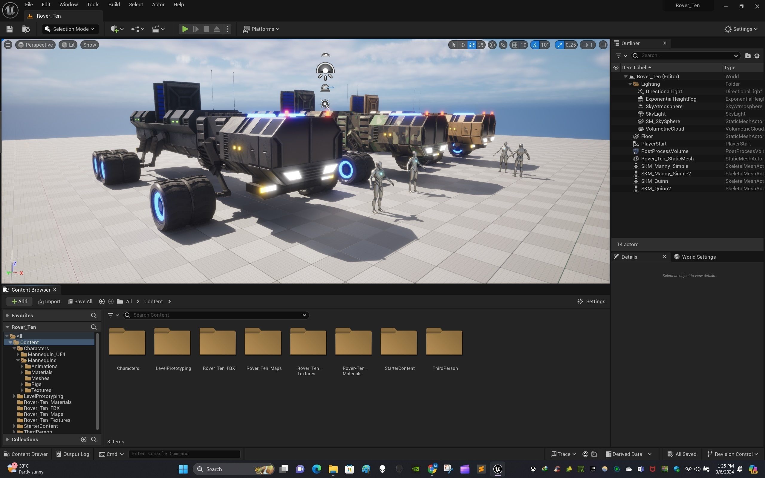
Task: Click the Search Content input field
Action: pyautogui.click(x=216, y=315)
